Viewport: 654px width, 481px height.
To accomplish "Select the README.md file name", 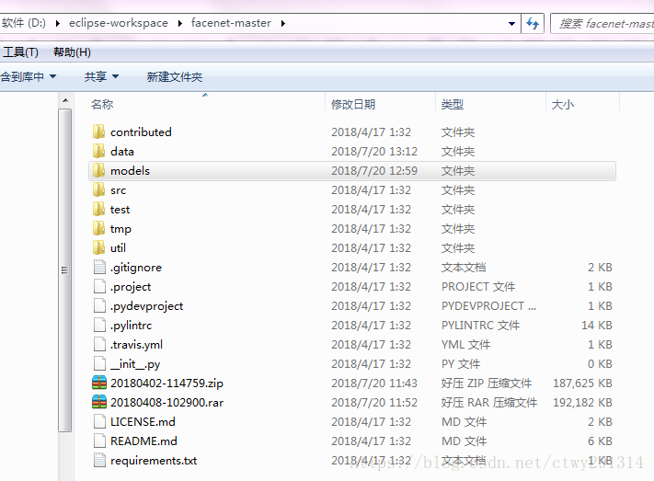I will point(143,441).
